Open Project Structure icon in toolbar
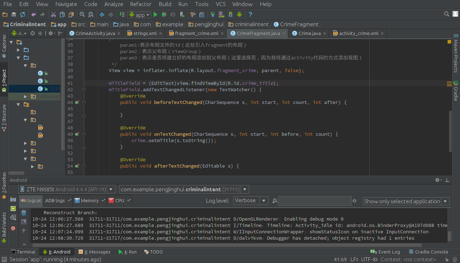This screenshot has height=263, width=460. (202, 14)
